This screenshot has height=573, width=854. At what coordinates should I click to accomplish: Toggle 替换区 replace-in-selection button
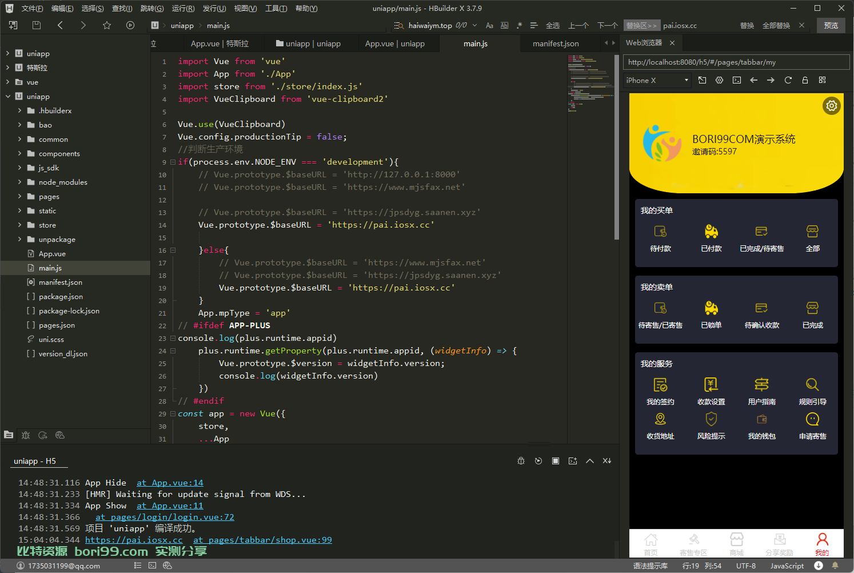641,25
